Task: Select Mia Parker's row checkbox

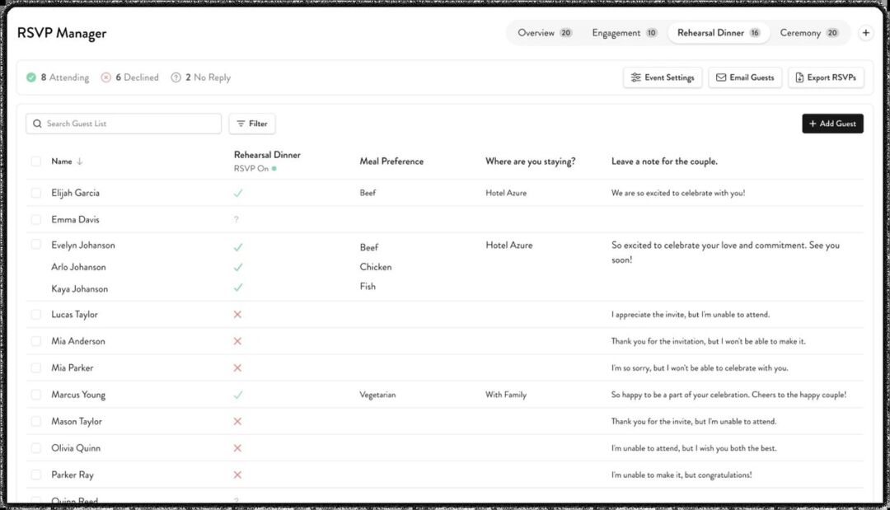Action: click(x=35, y=367)
